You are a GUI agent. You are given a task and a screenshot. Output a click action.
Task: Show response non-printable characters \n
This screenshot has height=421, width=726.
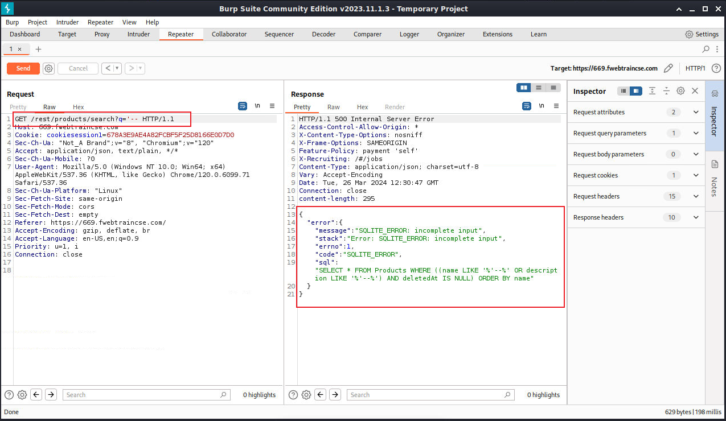542,106
